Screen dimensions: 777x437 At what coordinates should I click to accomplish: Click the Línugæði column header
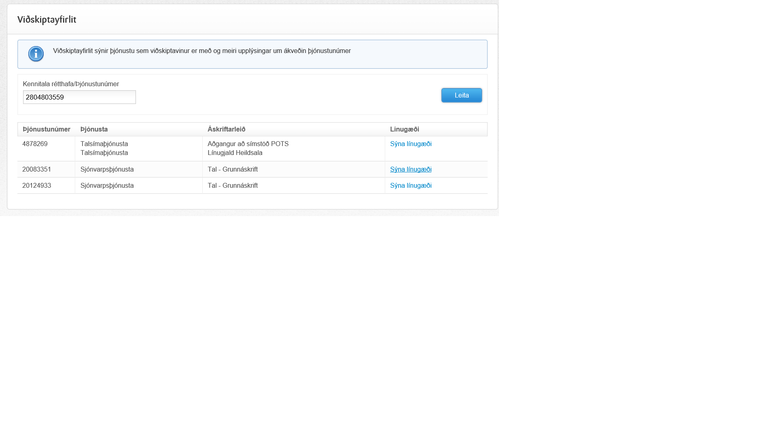click(x=404, y=129)
